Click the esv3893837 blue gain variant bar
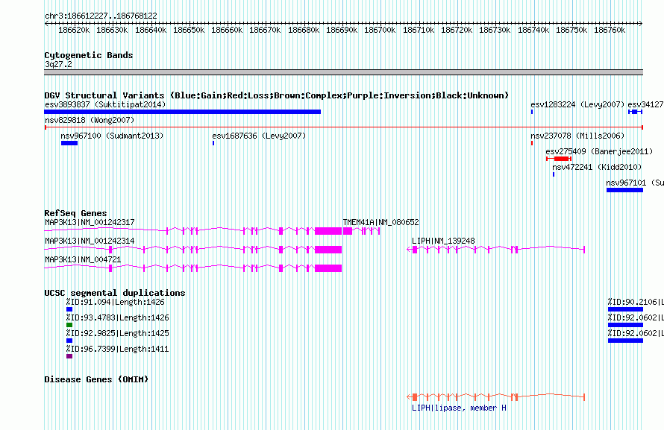The height and width of the screenshot is (430, 664). (183, 112)
